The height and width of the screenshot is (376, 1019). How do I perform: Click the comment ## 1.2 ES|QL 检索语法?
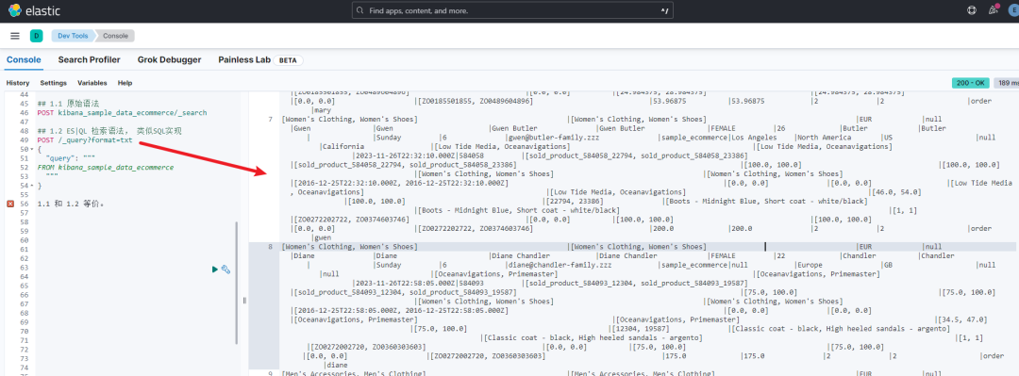coord(109,131)
